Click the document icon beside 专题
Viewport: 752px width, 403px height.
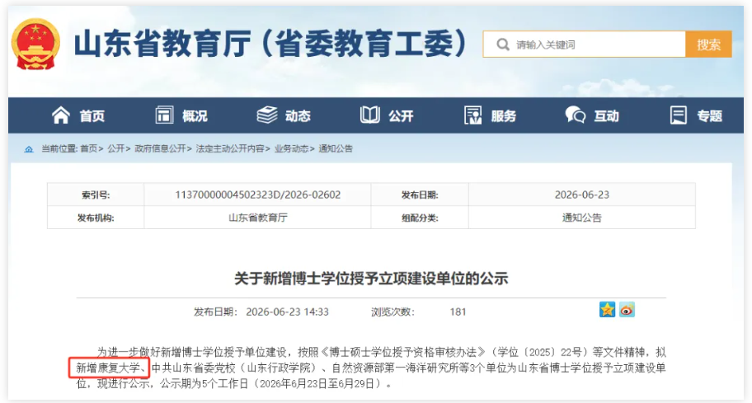pos(678,115)
